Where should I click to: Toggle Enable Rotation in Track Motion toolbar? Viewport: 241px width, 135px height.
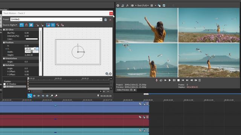click(x=21, y=25)
